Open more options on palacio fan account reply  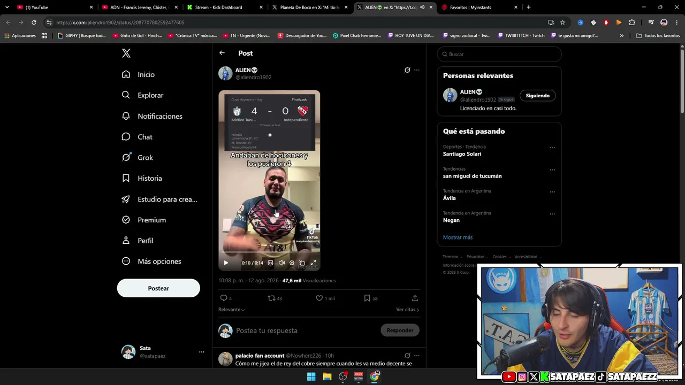(417, 356)
